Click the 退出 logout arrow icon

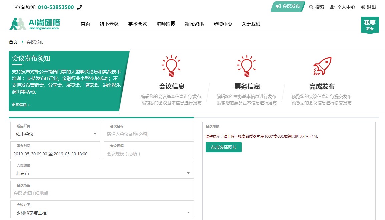pos(363,7)
